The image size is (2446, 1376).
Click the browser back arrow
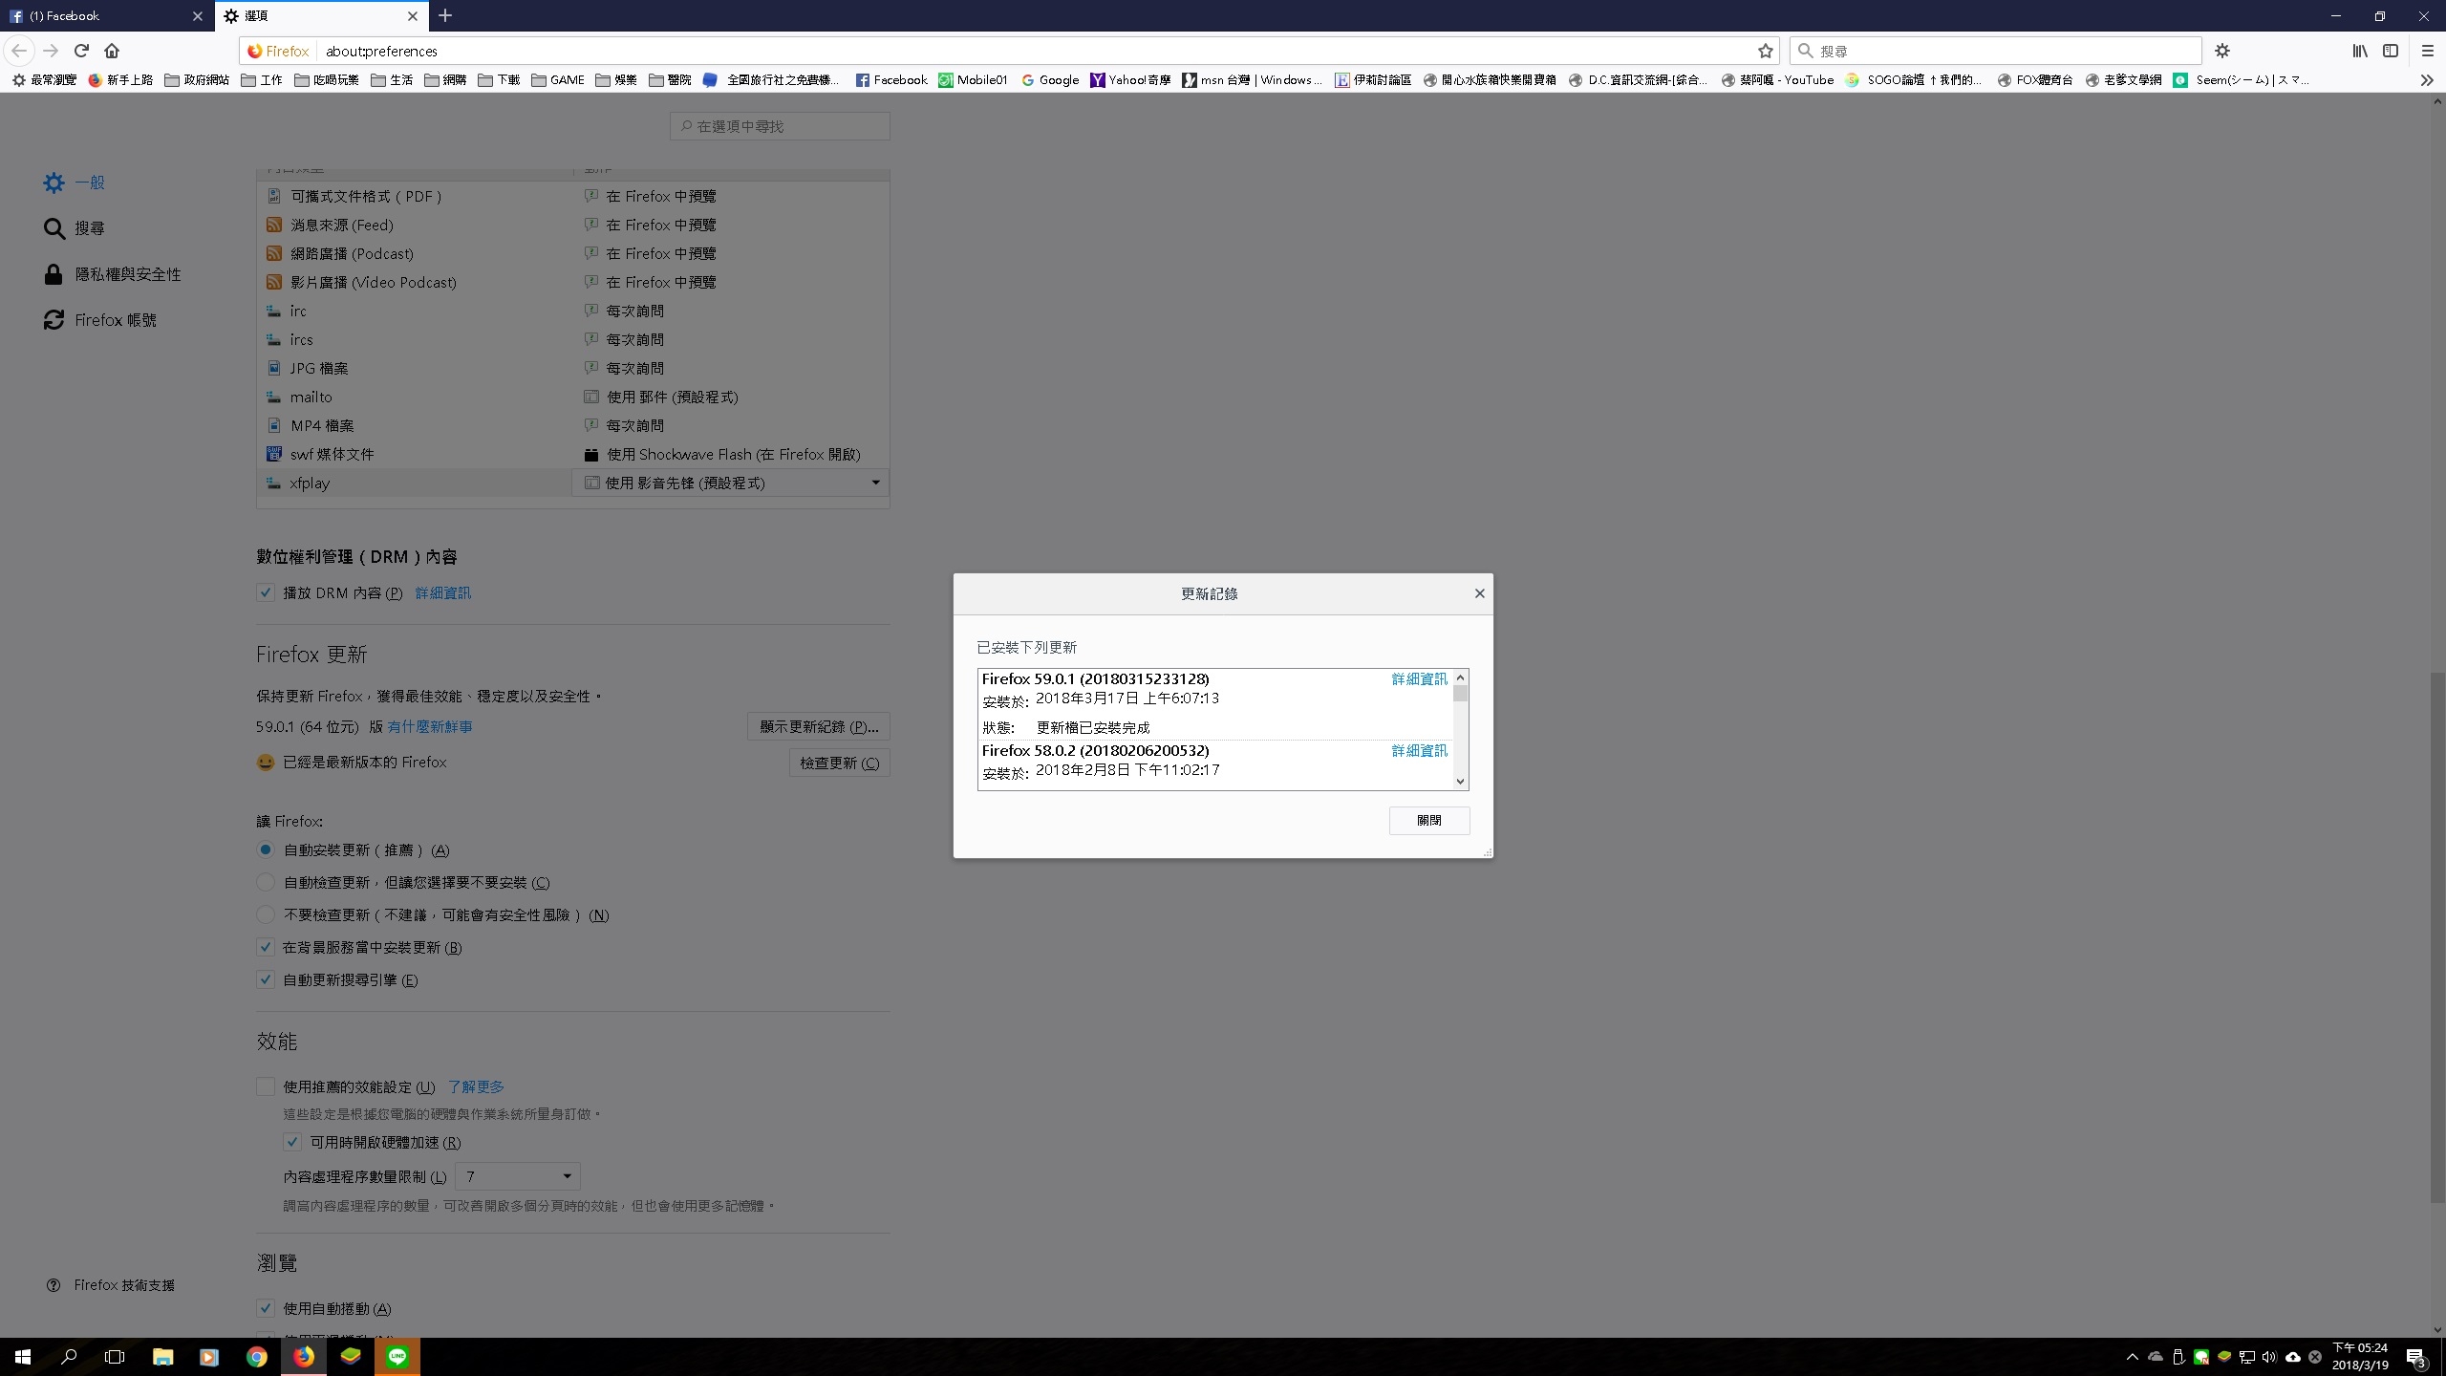coord(19,51)
